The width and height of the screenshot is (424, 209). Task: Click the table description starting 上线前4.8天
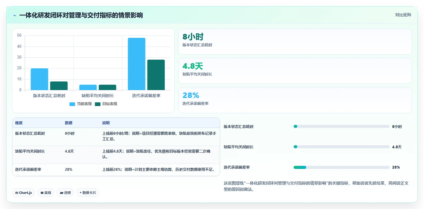pos(157,154)
